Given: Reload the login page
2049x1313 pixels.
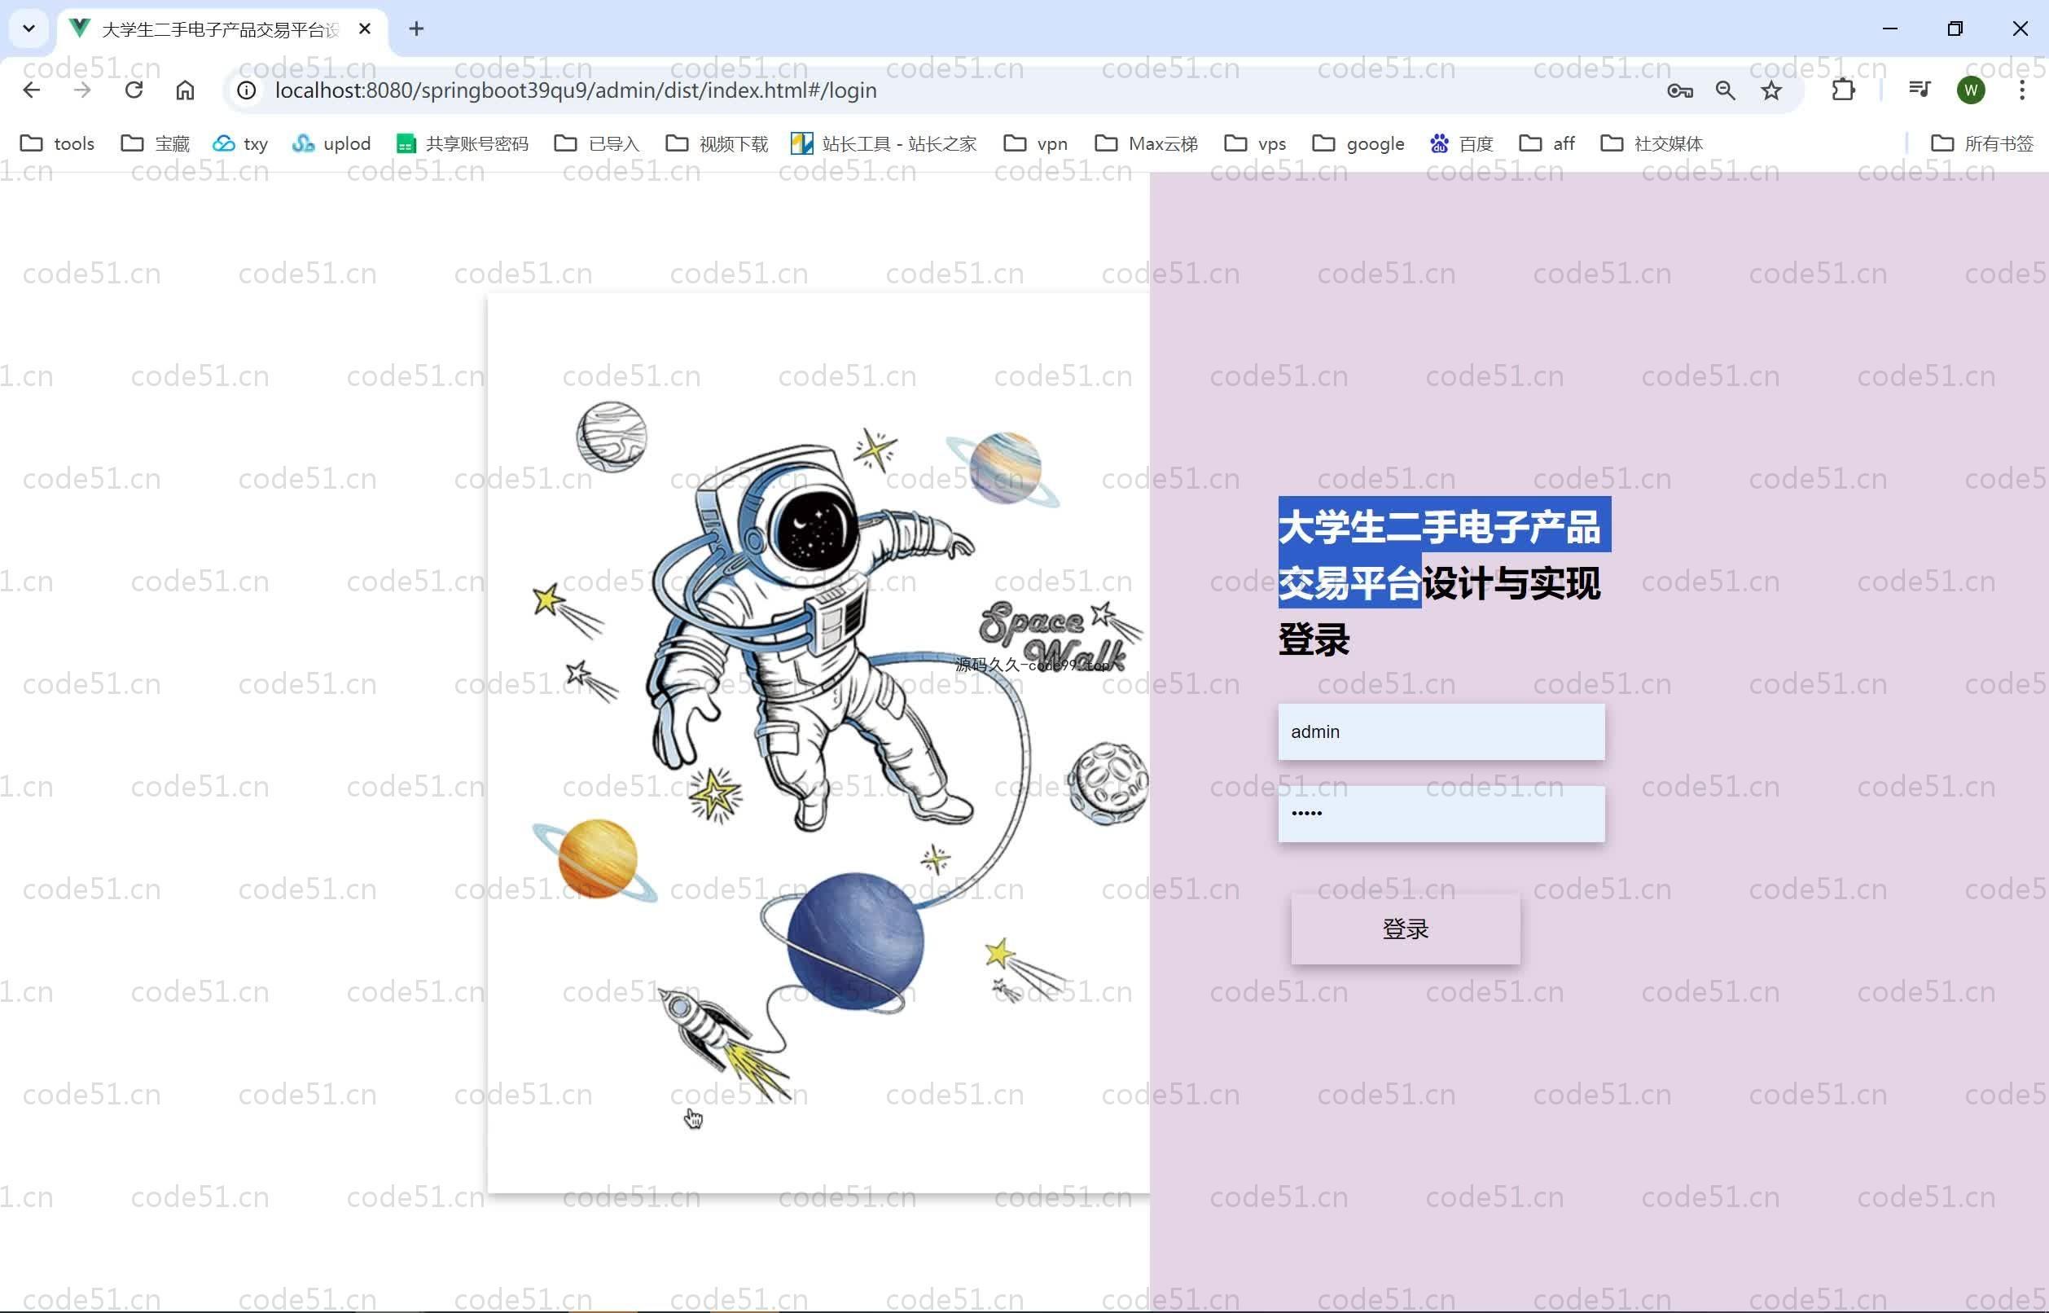Looking at the screenshot, I should click(x=134, y=90).
